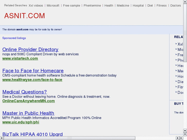187x140 pixels.
Task: Click the outer vertical scrollbar up arrow
Action: pyautogui.click(x=185, y=2)
